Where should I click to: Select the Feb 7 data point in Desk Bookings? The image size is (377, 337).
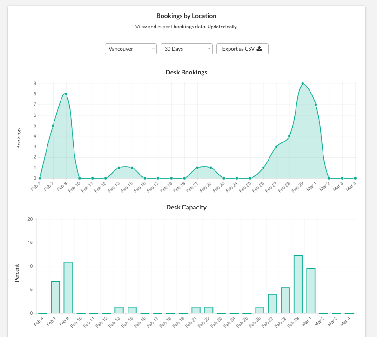click(x=53, y=126)
